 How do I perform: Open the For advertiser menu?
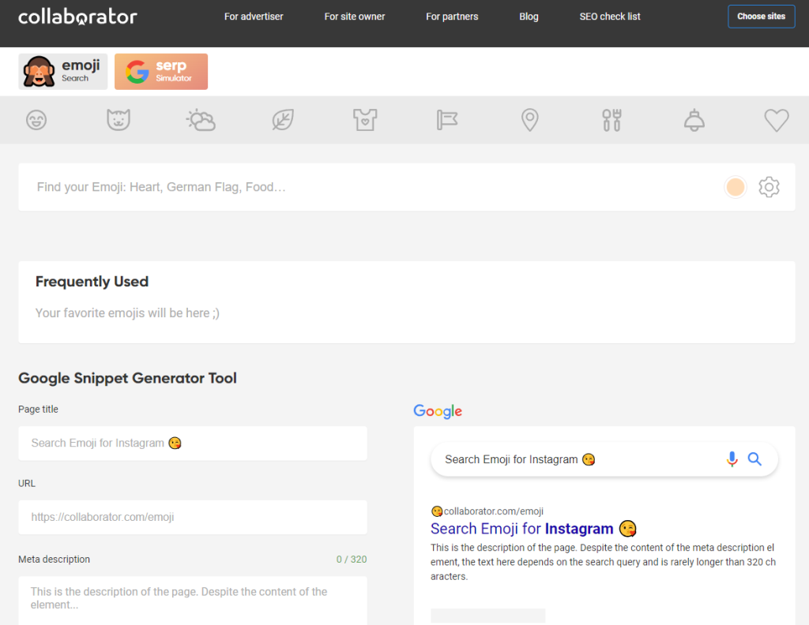click(254, 17)
